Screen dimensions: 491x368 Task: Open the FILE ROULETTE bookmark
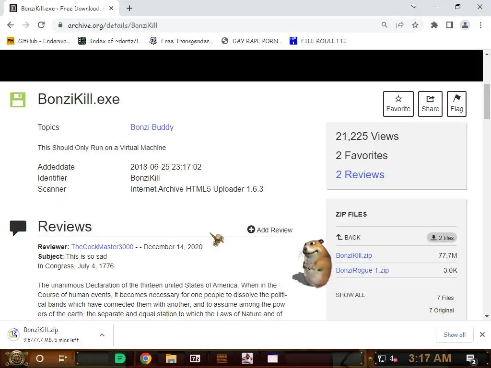(x=318, y=41)
